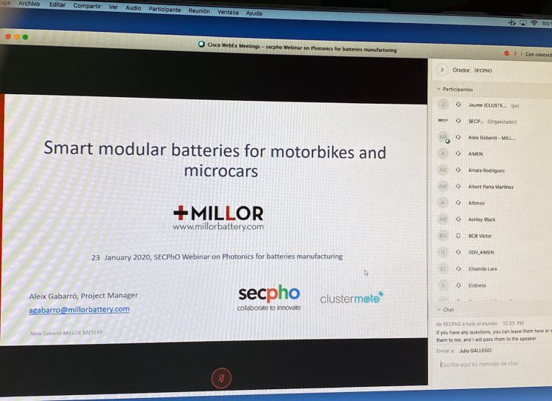Screen dimensions: 552x401
Task: Click the audio icon beside Jaume (CLUSTE...
Action: coord(458,105)
